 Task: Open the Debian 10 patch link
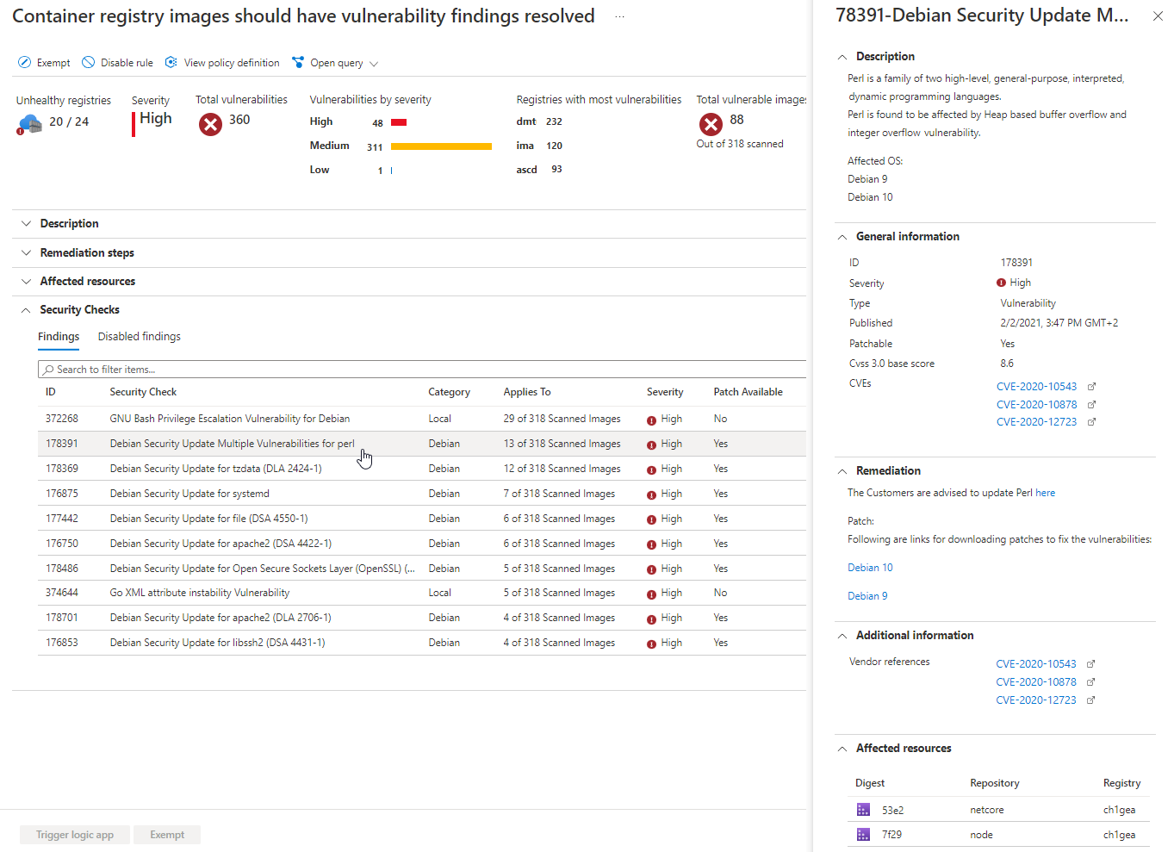click(870, 568)
